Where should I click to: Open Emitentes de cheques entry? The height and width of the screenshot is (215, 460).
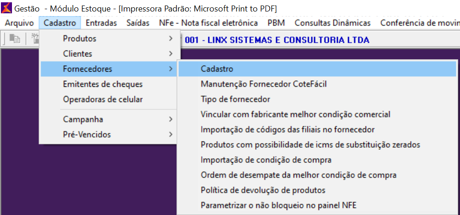[x=103, y=84]
